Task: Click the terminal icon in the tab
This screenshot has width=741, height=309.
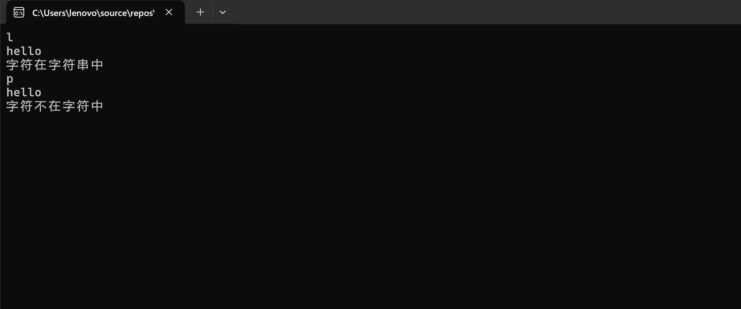Action: pos(19,13)
